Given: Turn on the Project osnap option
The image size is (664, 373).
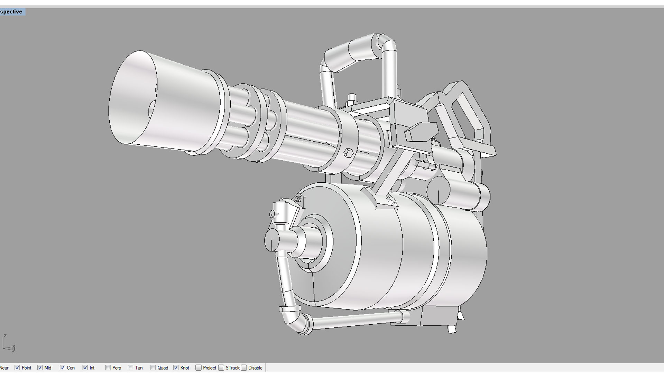Looking at the screenshot, I should point(199,368).
